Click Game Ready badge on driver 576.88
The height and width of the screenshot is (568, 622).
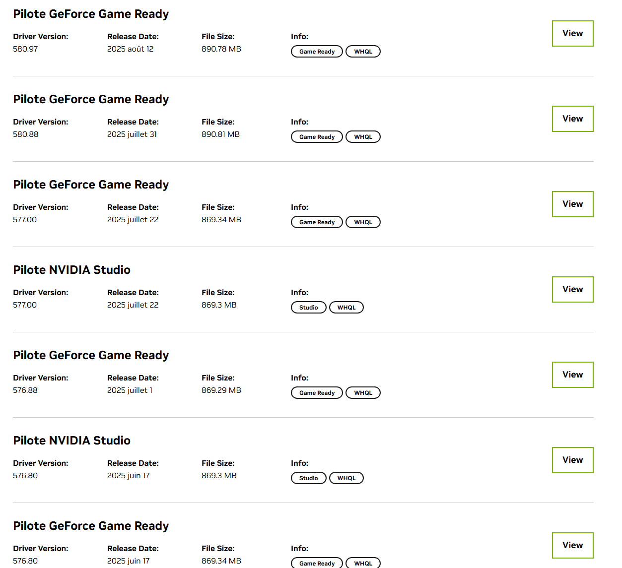317,393
